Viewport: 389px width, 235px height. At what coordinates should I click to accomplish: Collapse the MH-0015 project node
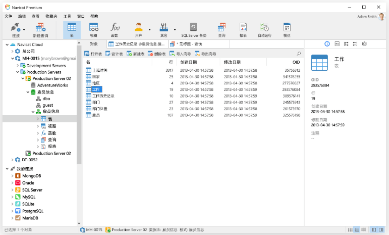(12, 59)
